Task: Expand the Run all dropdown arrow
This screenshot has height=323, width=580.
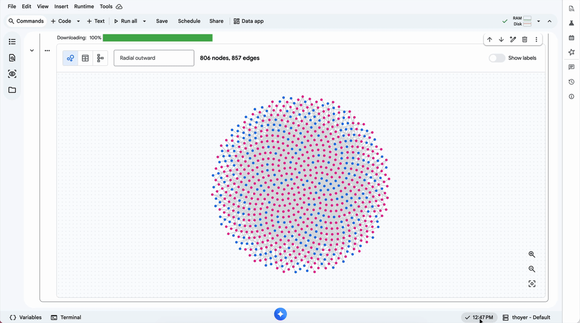Action: (145, 22)
